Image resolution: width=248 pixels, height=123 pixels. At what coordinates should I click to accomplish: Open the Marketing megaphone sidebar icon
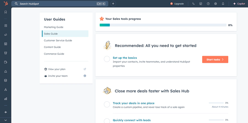(x=6, y=35)
